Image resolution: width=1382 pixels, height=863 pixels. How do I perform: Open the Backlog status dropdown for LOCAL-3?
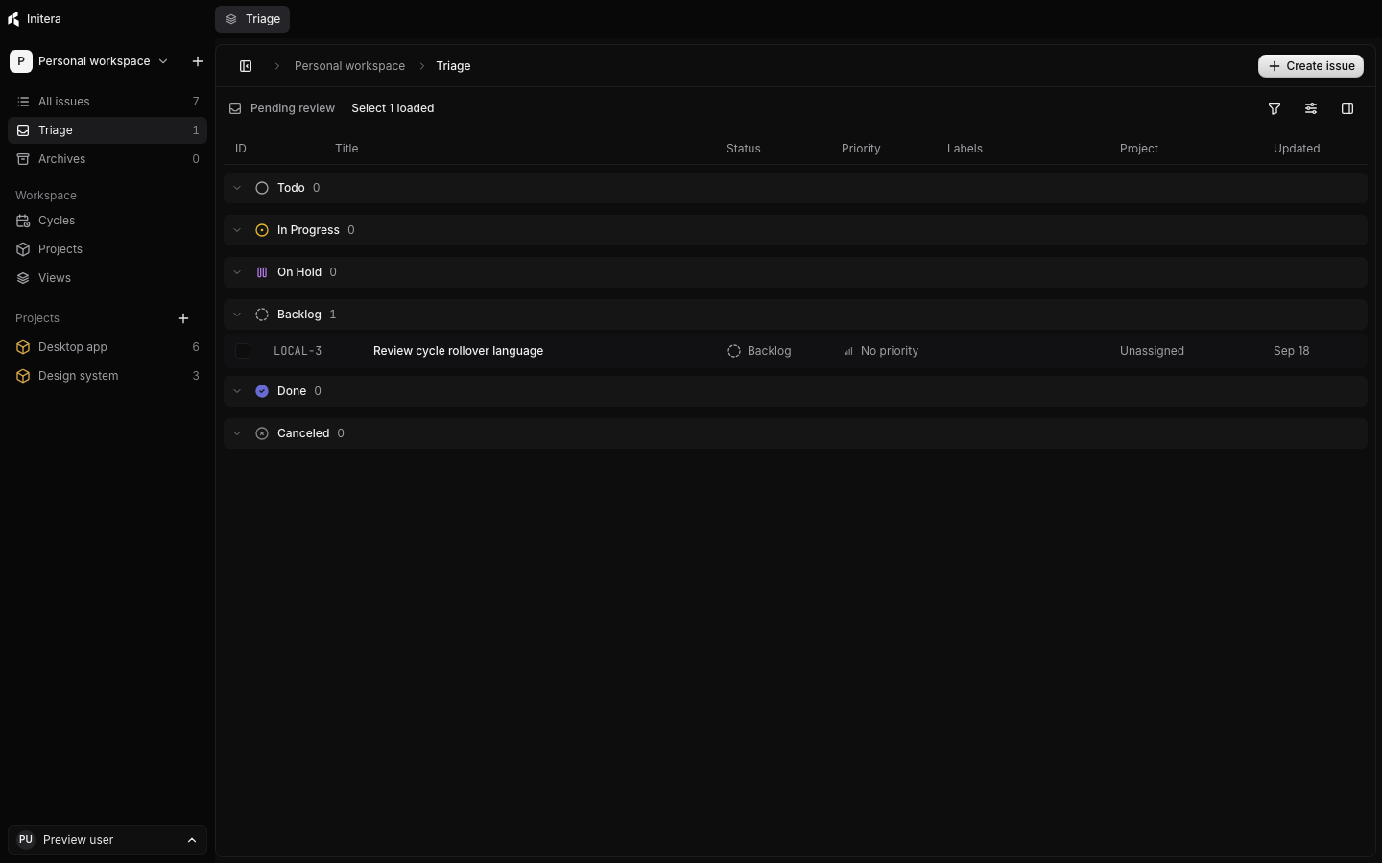(759, 351)
